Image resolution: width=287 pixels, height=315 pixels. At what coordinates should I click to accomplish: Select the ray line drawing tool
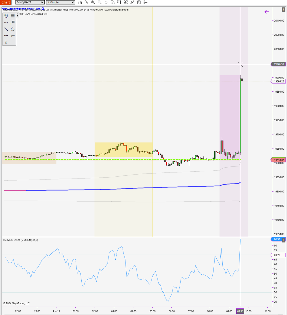(x=6, y=23)
